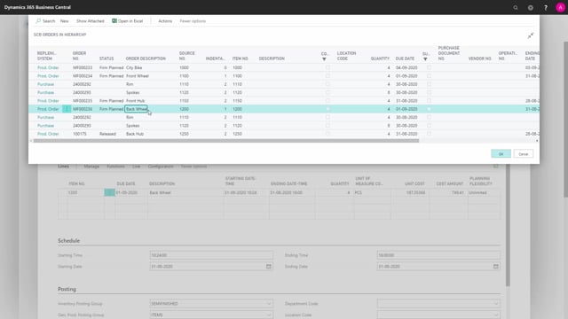Image resolution: width=568 pixels, height=319 pixels.
Task: Open the Actions menu
Action: [x=165, y=21]
